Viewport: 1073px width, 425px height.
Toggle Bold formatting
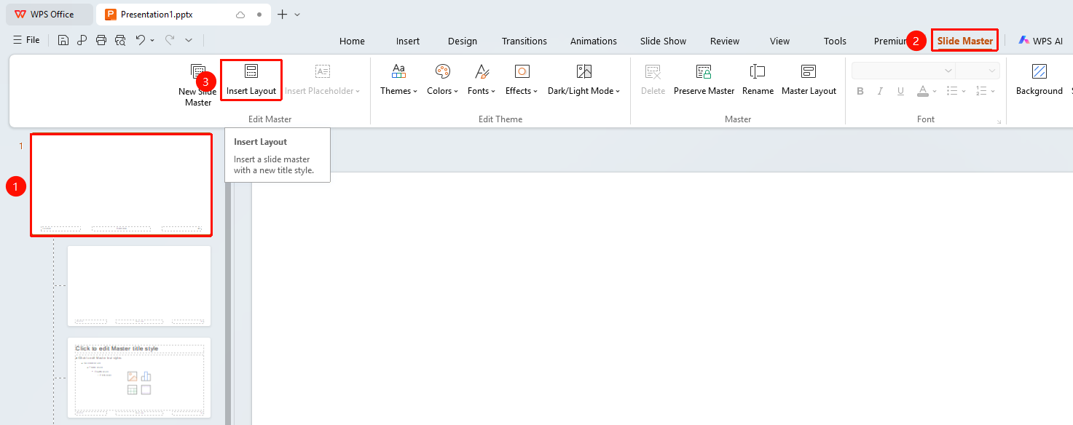860,91
